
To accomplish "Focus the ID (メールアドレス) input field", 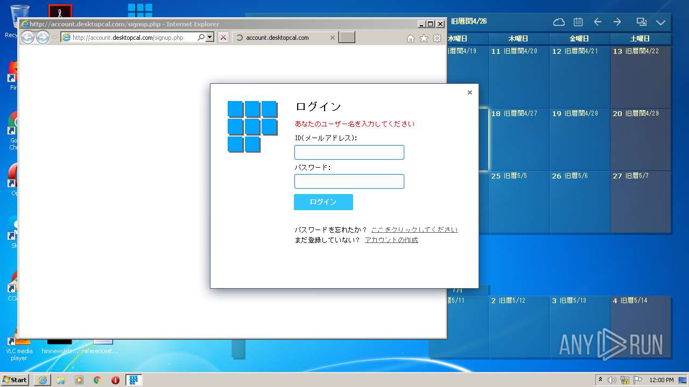I will [x=349, y=152].
